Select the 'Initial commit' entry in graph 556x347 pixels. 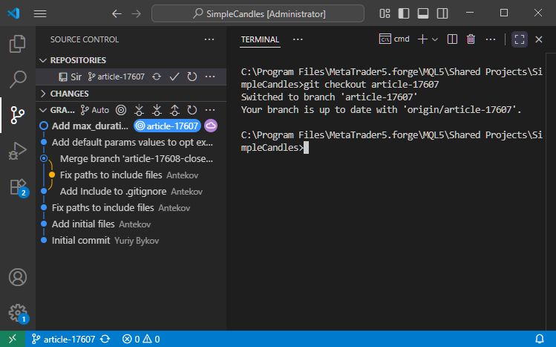coord(81,241)
